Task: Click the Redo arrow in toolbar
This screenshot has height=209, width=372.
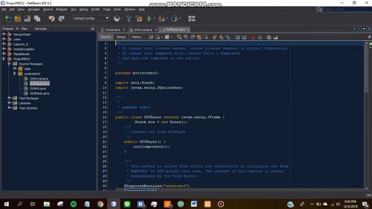Action: coord(62,19)
